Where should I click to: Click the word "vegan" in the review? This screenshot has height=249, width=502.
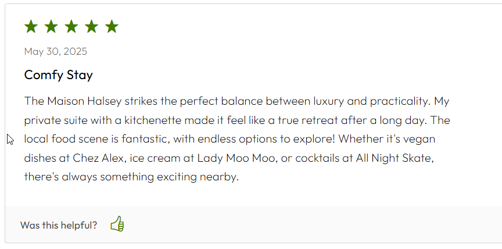(421, 140)
